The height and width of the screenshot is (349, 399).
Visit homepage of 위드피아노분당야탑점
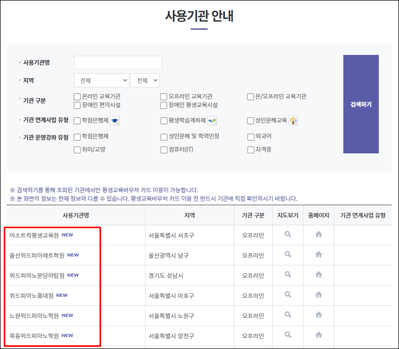click(x=319, y=275)
